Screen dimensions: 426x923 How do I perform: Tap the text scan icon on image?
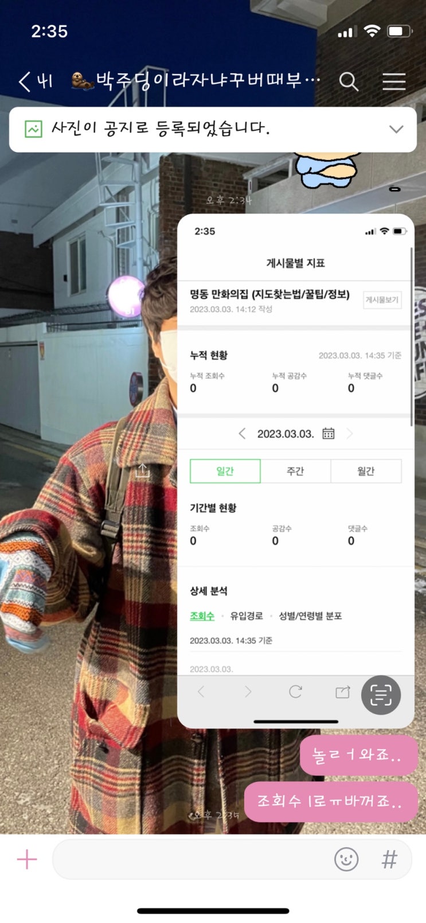[381, 695]
